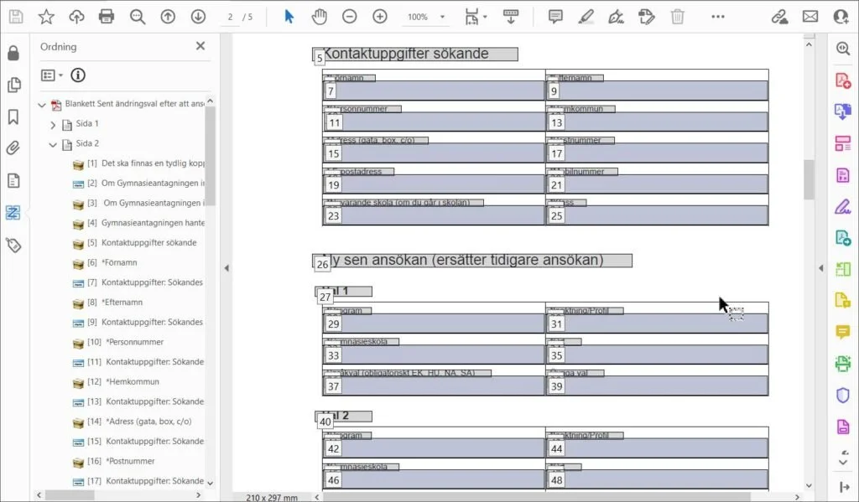Open the page fit options dropdown
Image resolution: width=859 pixels, height=502 pixels.
(476, 17)
